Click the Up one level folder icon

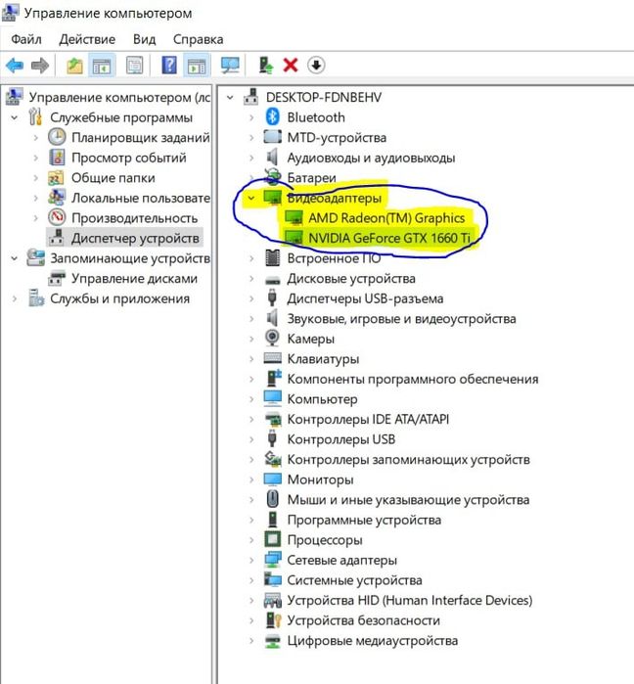[74, 66]
